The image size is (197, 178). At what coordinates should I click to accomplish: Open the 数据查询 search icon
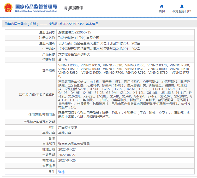[x=66, y=8]
